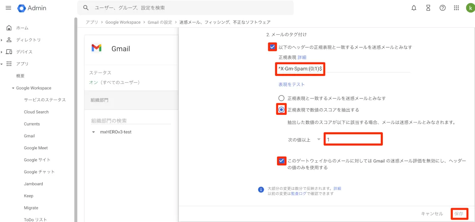The width and height of the screenshot is (475, 222).
Task: Open the main hamburger menu
Action: [x=8, y=8]
